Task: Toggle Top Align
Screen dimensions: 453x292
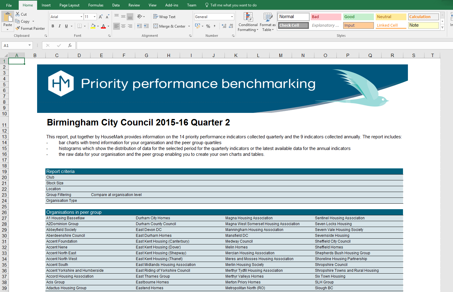Action: (117, 17)
